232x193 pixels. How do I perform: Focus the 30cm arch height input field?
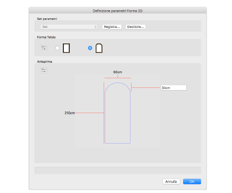(x=173, y=88)
